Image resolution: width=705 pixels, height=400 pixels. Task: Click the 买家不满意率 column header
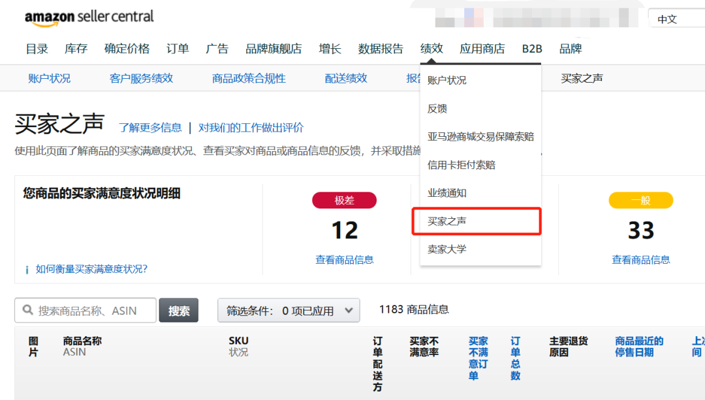(424, 347)
